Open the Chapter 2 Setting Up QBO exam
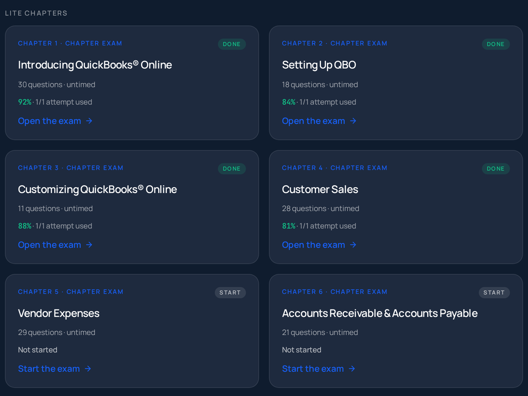This screenshot has width=528, height=396. pos(319,121)
